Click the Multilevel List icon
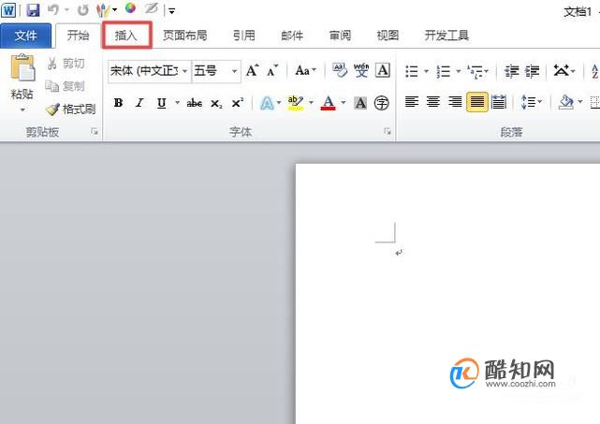 pyautogui.click(x=476, y=71)
